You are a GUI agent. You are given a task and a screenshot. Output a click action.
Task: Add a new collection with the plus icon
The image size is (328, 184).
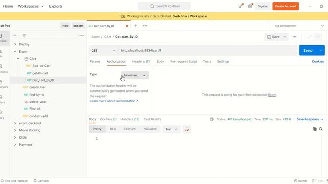tap(15, 36)
